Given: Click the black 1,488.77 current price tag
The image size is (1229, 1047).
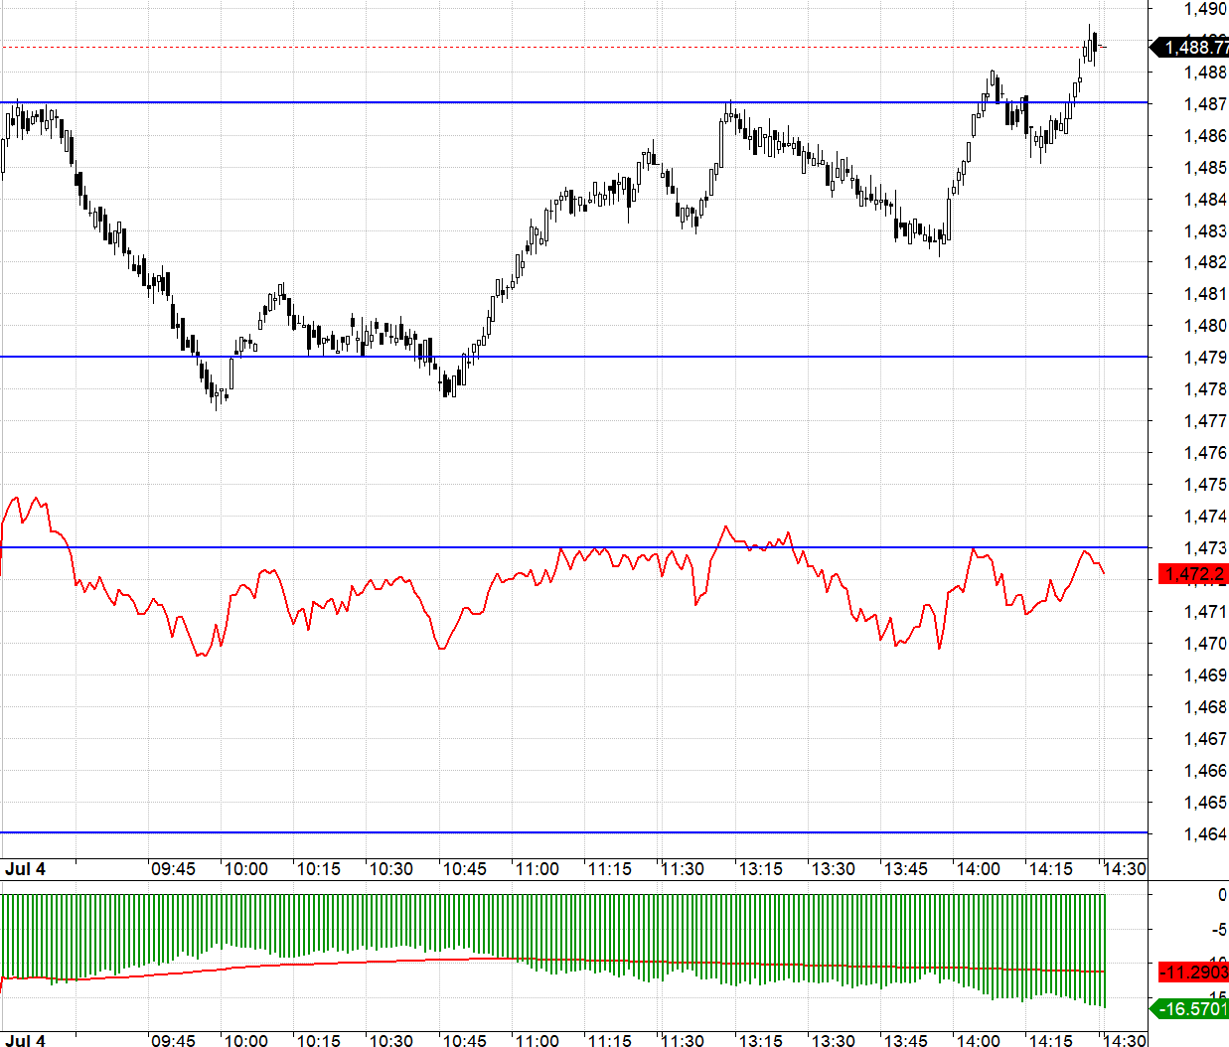Looking at the screenshot, I should 1189,48.
